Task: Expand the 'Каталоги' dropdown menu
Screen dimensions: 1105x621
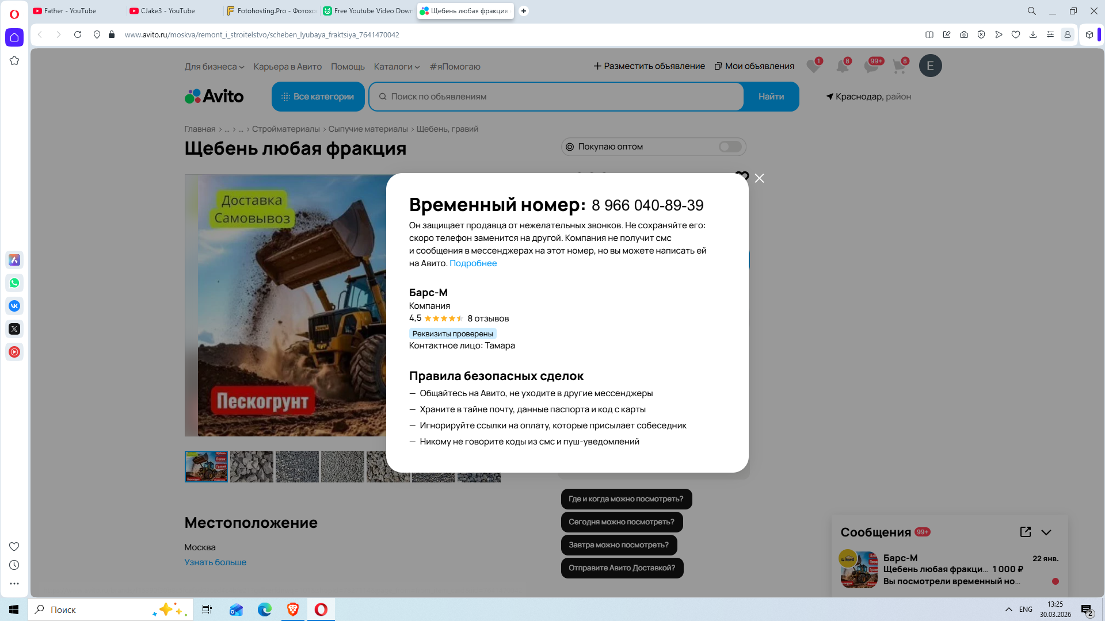Action: [397, 67]
